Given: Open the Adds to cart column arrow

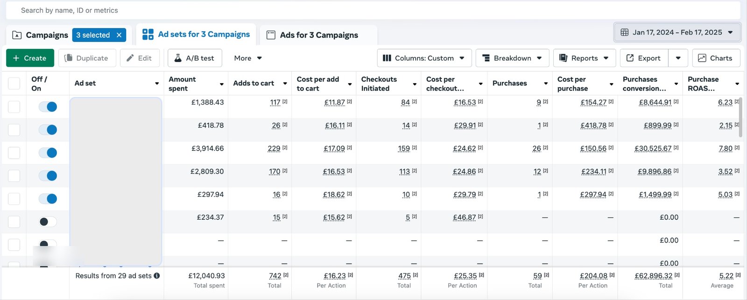Looking at the screenshot, I should click(x=285, y=84).
